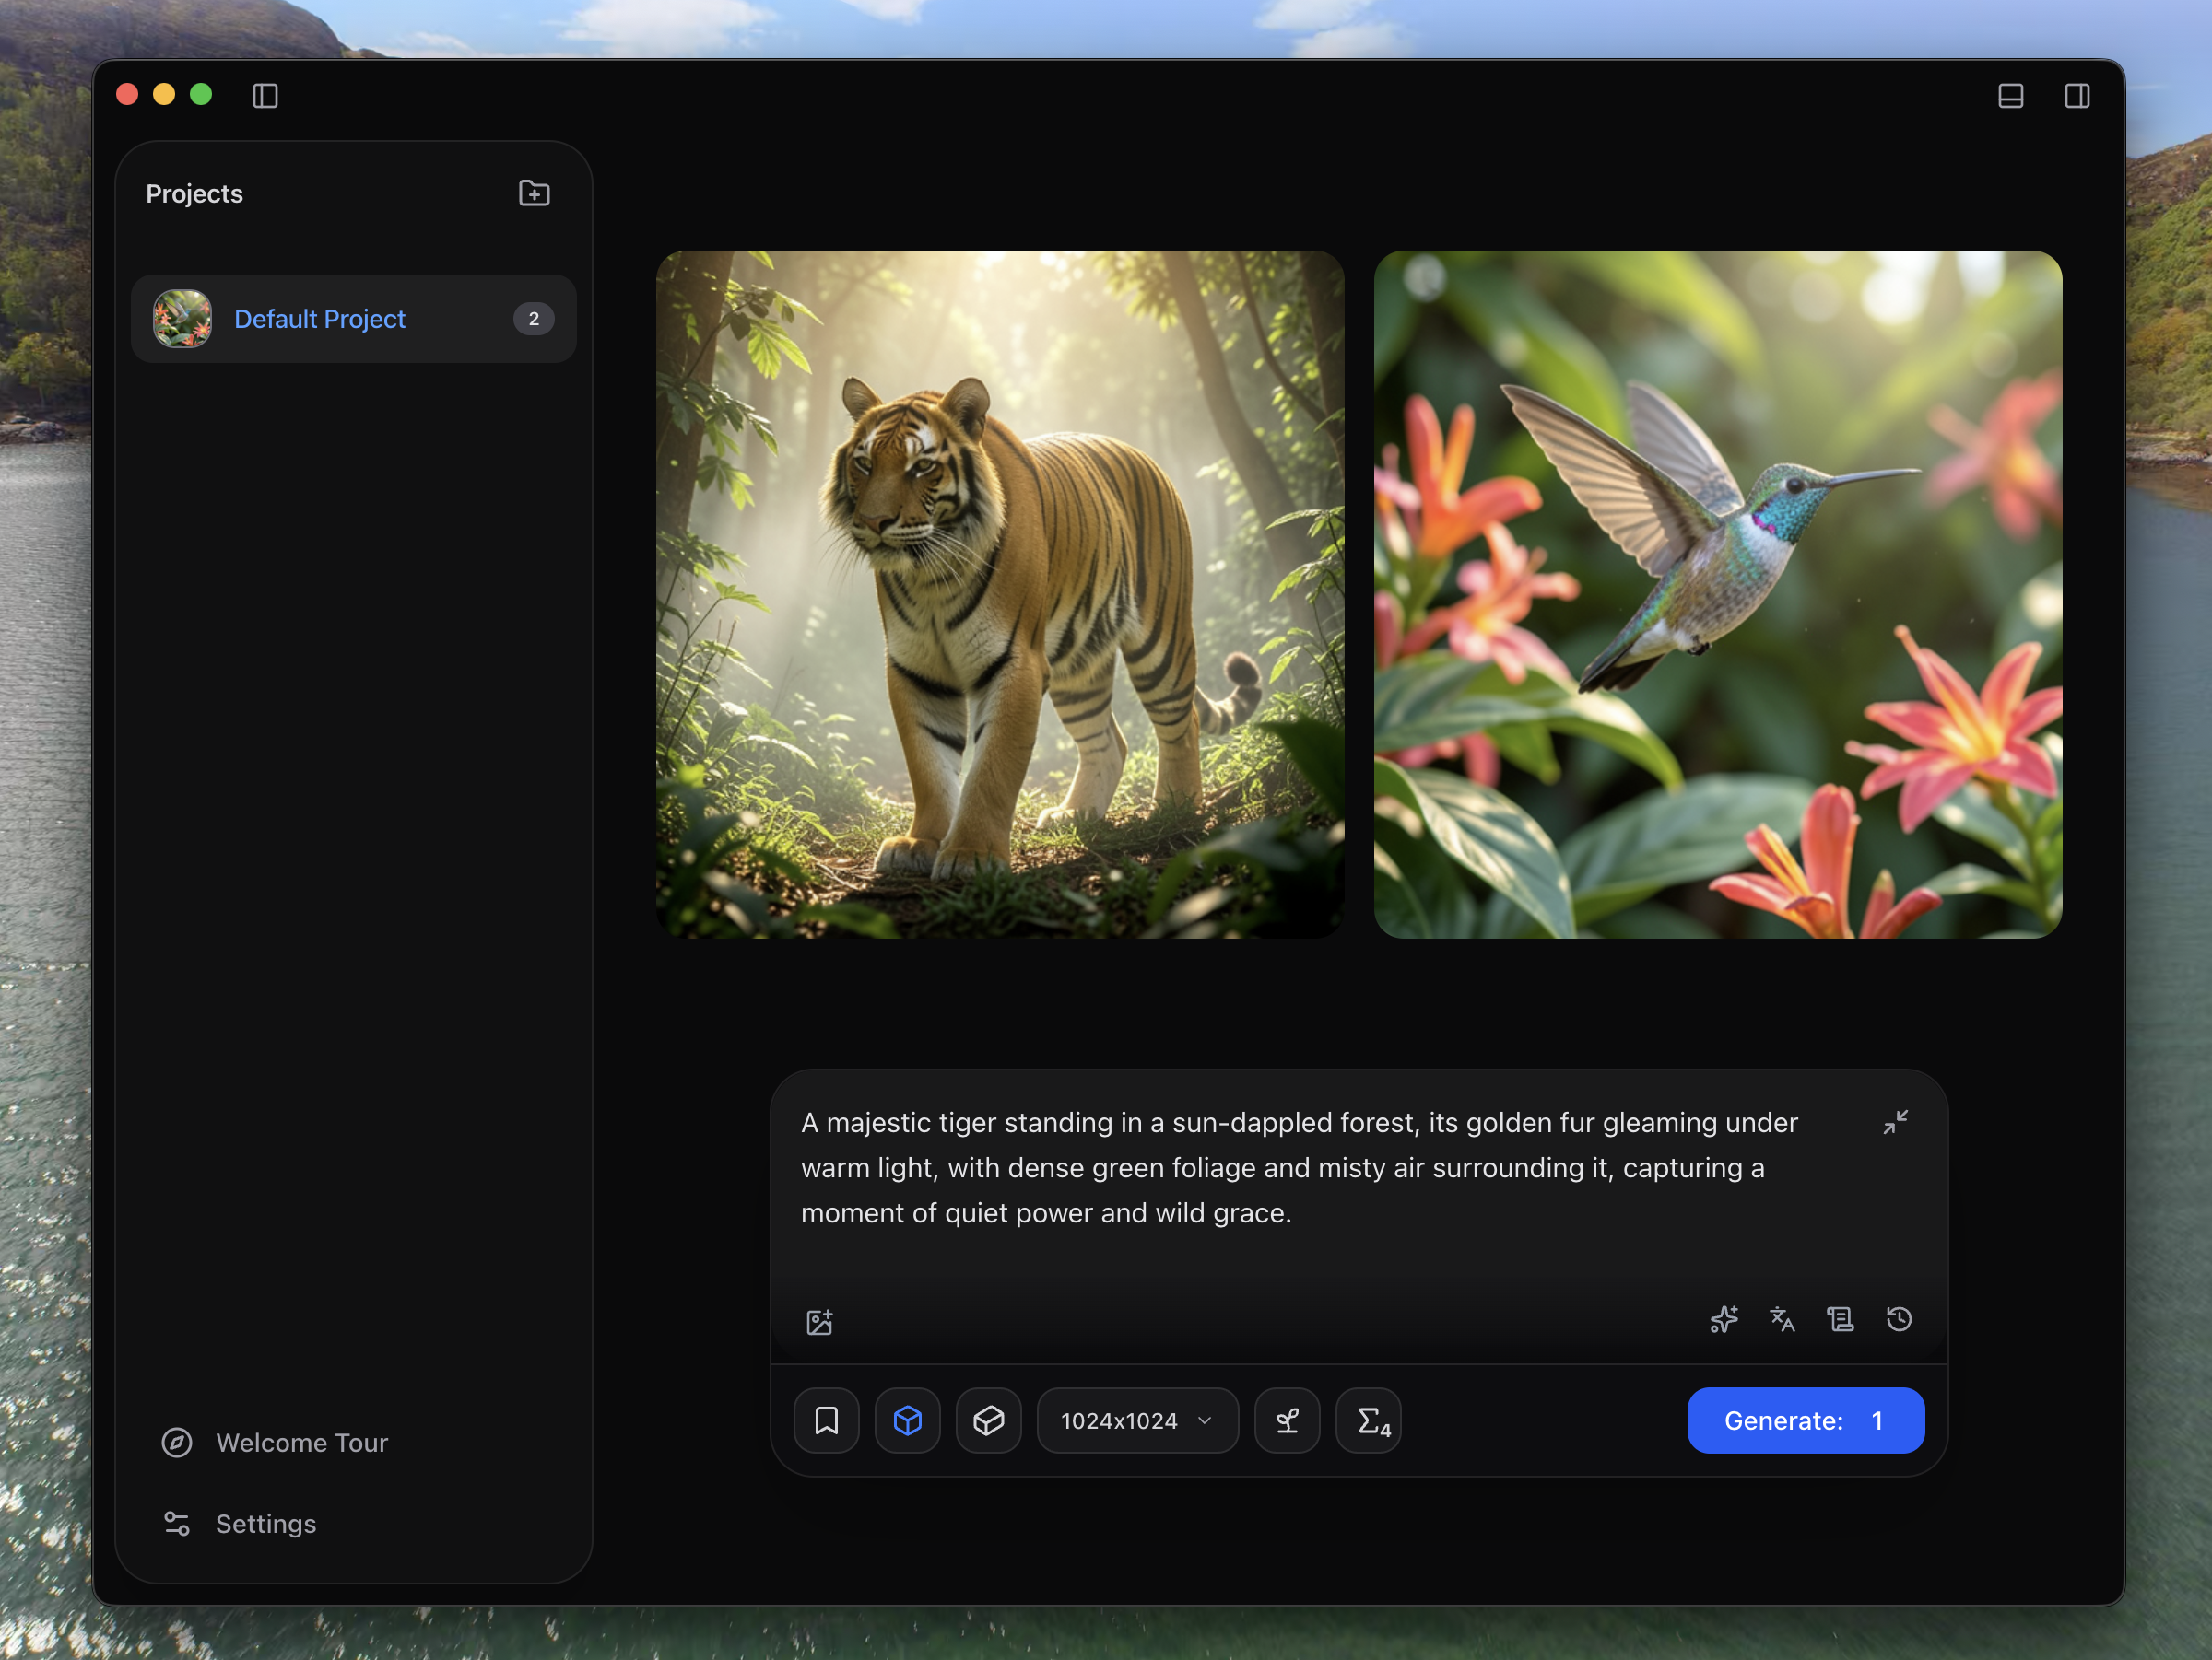The height and width of the screenshot is (1660, 2212).
Task: Click the add image attachment icon
Action: tap(819, 1321)
